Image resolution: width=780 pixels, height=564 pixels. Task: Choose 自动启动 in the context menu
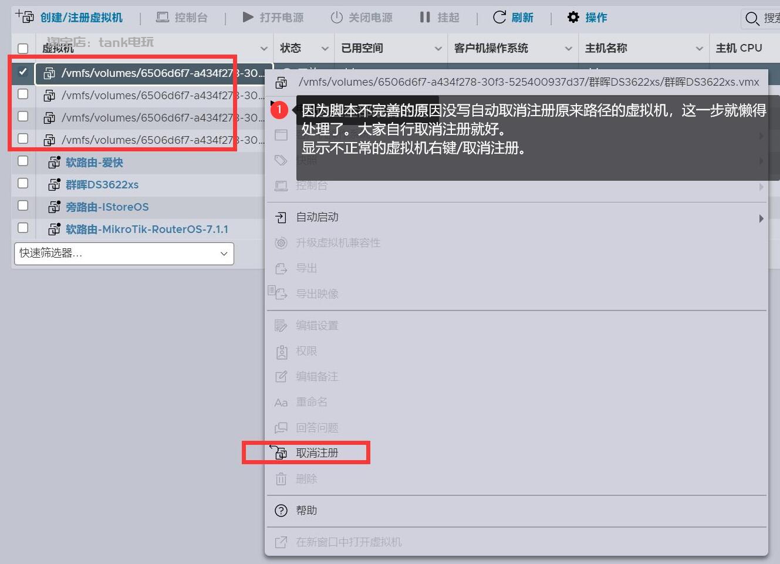pyautogui.click(x=317, y=217)
